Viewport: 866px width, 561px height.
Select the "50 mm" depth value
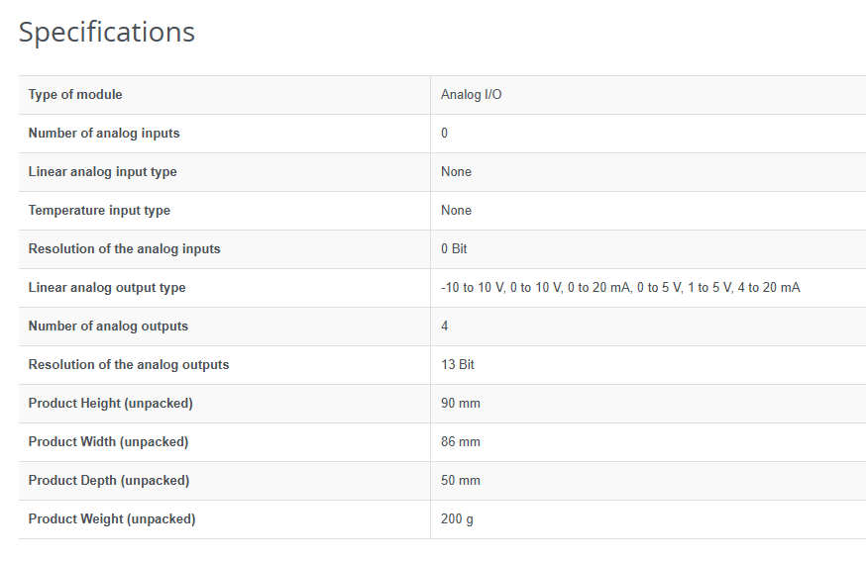pyautogui.click(x=461, y=481)
